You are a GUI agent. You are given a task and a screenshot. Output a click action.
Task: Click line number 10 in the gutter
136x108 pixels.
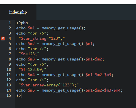click(9, 69)
